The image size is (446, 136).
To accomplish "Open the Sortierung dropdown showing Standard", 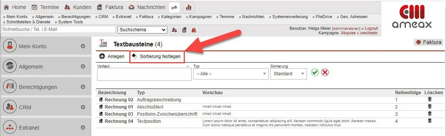I will click(288, 74).
